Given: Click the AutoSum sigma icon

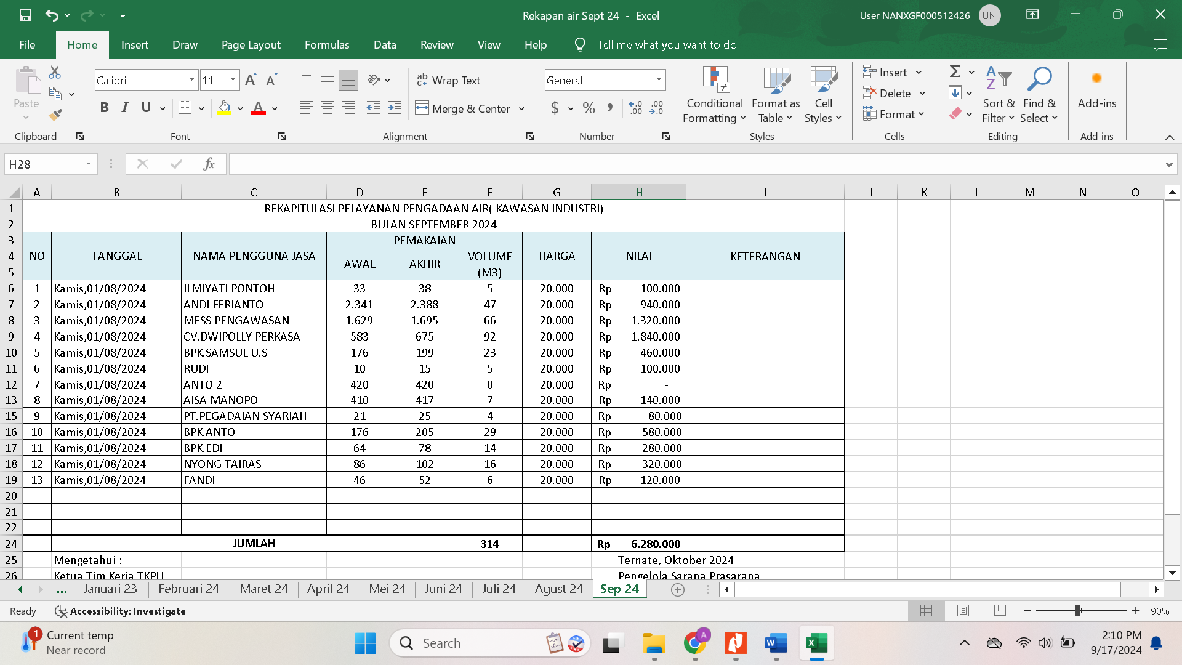Looking at the screenshot, I should click(x=955, y=72).
